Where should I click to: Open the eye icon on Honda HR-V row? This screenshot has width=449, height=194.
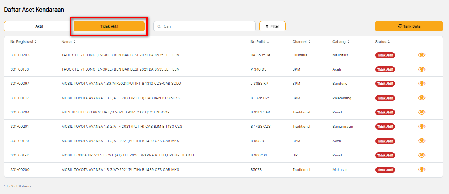click(x=421, y=155)
